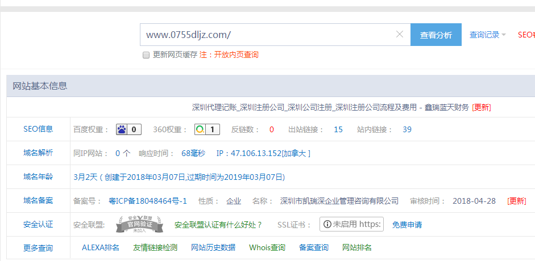Screen dimensions: 535x261
Task: Open the SEO信息 row label
Action: 38,129
